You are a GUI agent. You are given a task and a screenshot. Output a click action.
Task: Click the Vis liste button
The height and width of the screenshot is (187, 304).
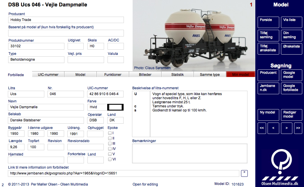(291, 22)
